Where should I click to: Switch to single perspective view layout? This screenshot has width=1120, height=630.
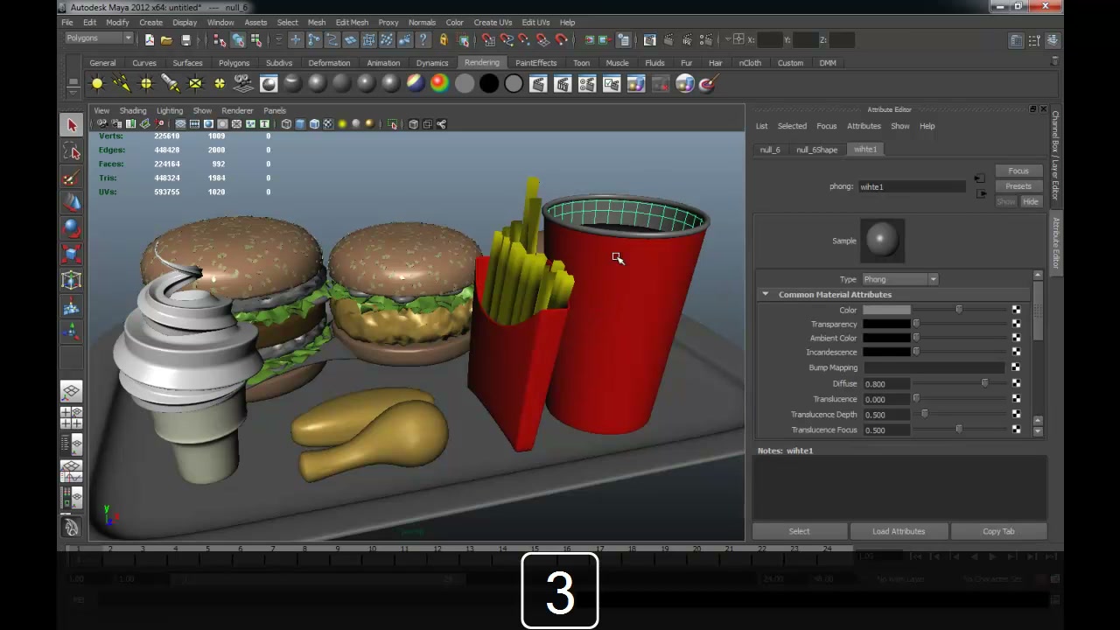(x=72, y=391)
